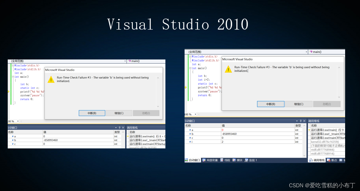Click yellow instruction pointer in left editor margin
The height and width of the screenshot is (191, 360).
[x=9, y=91]
